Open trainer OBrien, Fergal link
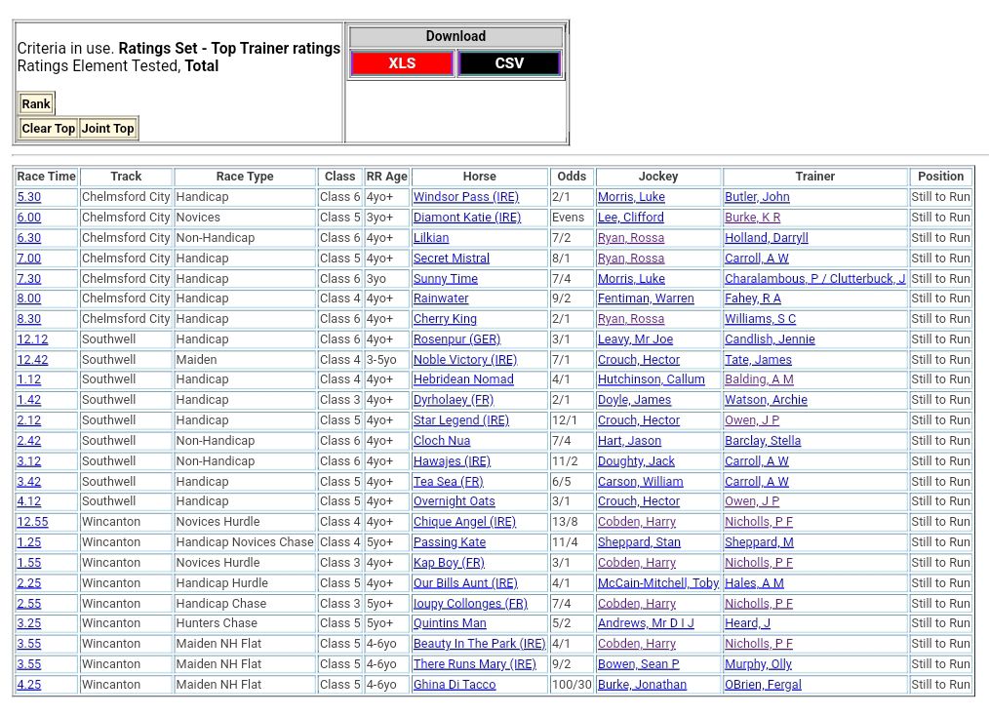Screen dimensions: 989x716 [x=763, y=685]
